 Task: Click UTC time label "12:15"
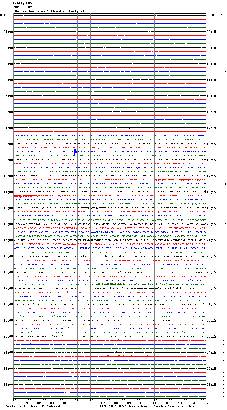click(211, 96)
